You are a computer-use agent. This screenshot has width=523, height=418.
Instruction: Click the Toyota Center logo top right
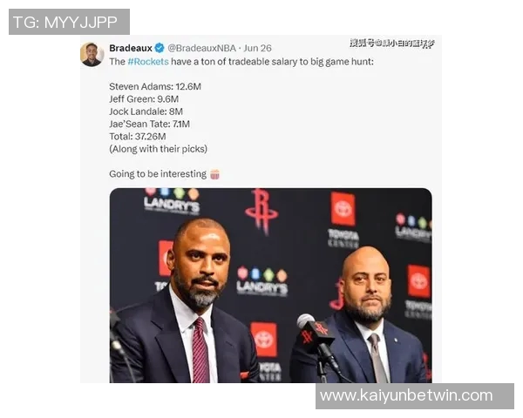pyautogui.click(x=343, y=219)
